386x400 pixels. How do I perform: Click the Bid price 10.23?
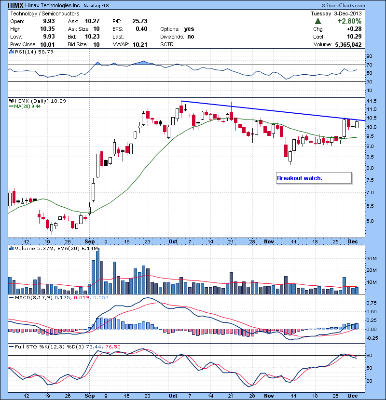[x=92, y=37]
